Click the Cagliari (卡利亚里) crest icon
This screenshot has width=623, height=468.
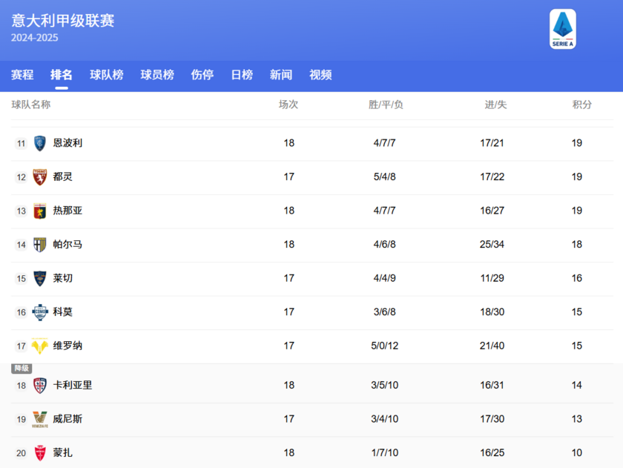click(39, 385)
